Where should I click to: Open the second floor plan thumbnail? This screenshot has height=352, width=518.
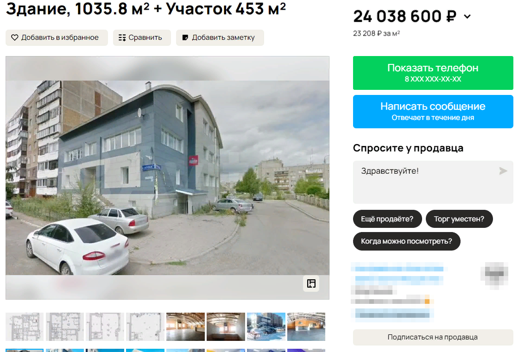65,327
